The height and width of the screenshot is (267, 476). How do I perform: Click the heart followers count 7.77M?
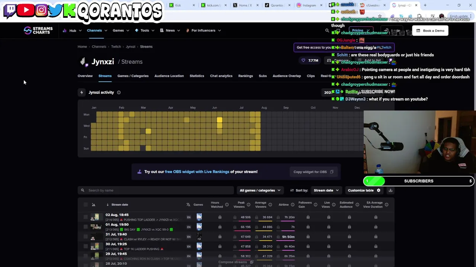310,60
